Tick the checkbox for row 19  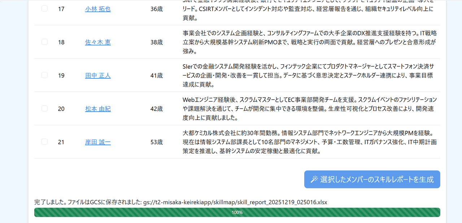44,75
